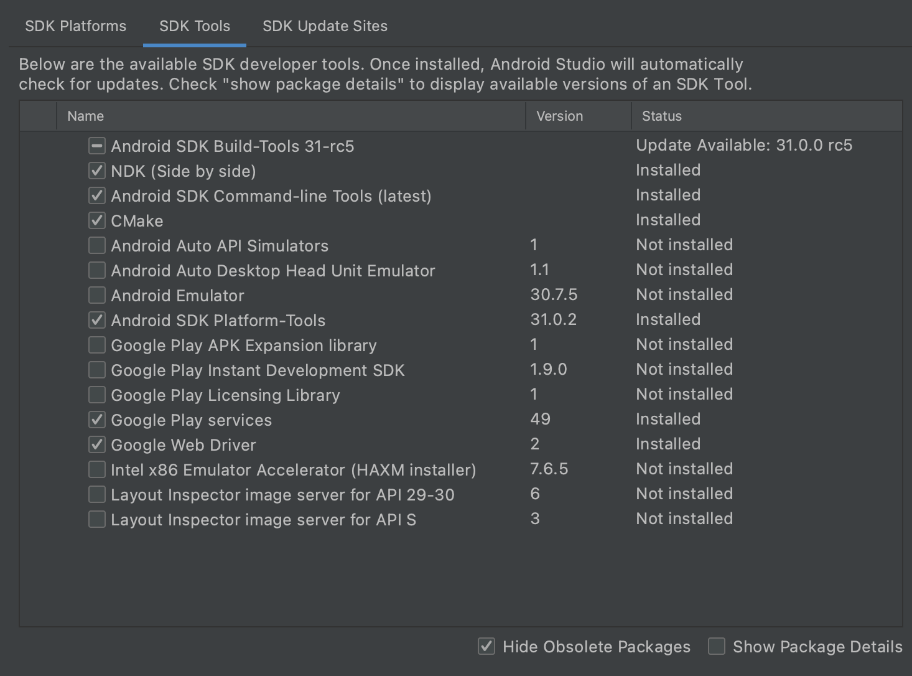Image resolution: width=912 pixels, height=676 pixels.
Task: Uncheck Android SDK Platform-Tools
Action: pyautogui.click(x=97, y=320)
